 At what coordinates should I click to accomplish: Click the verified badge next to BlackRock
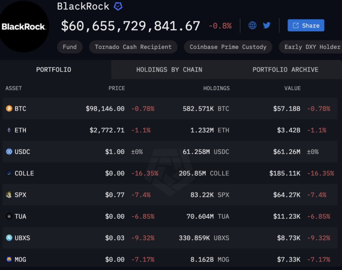click(x=118, y=6)
